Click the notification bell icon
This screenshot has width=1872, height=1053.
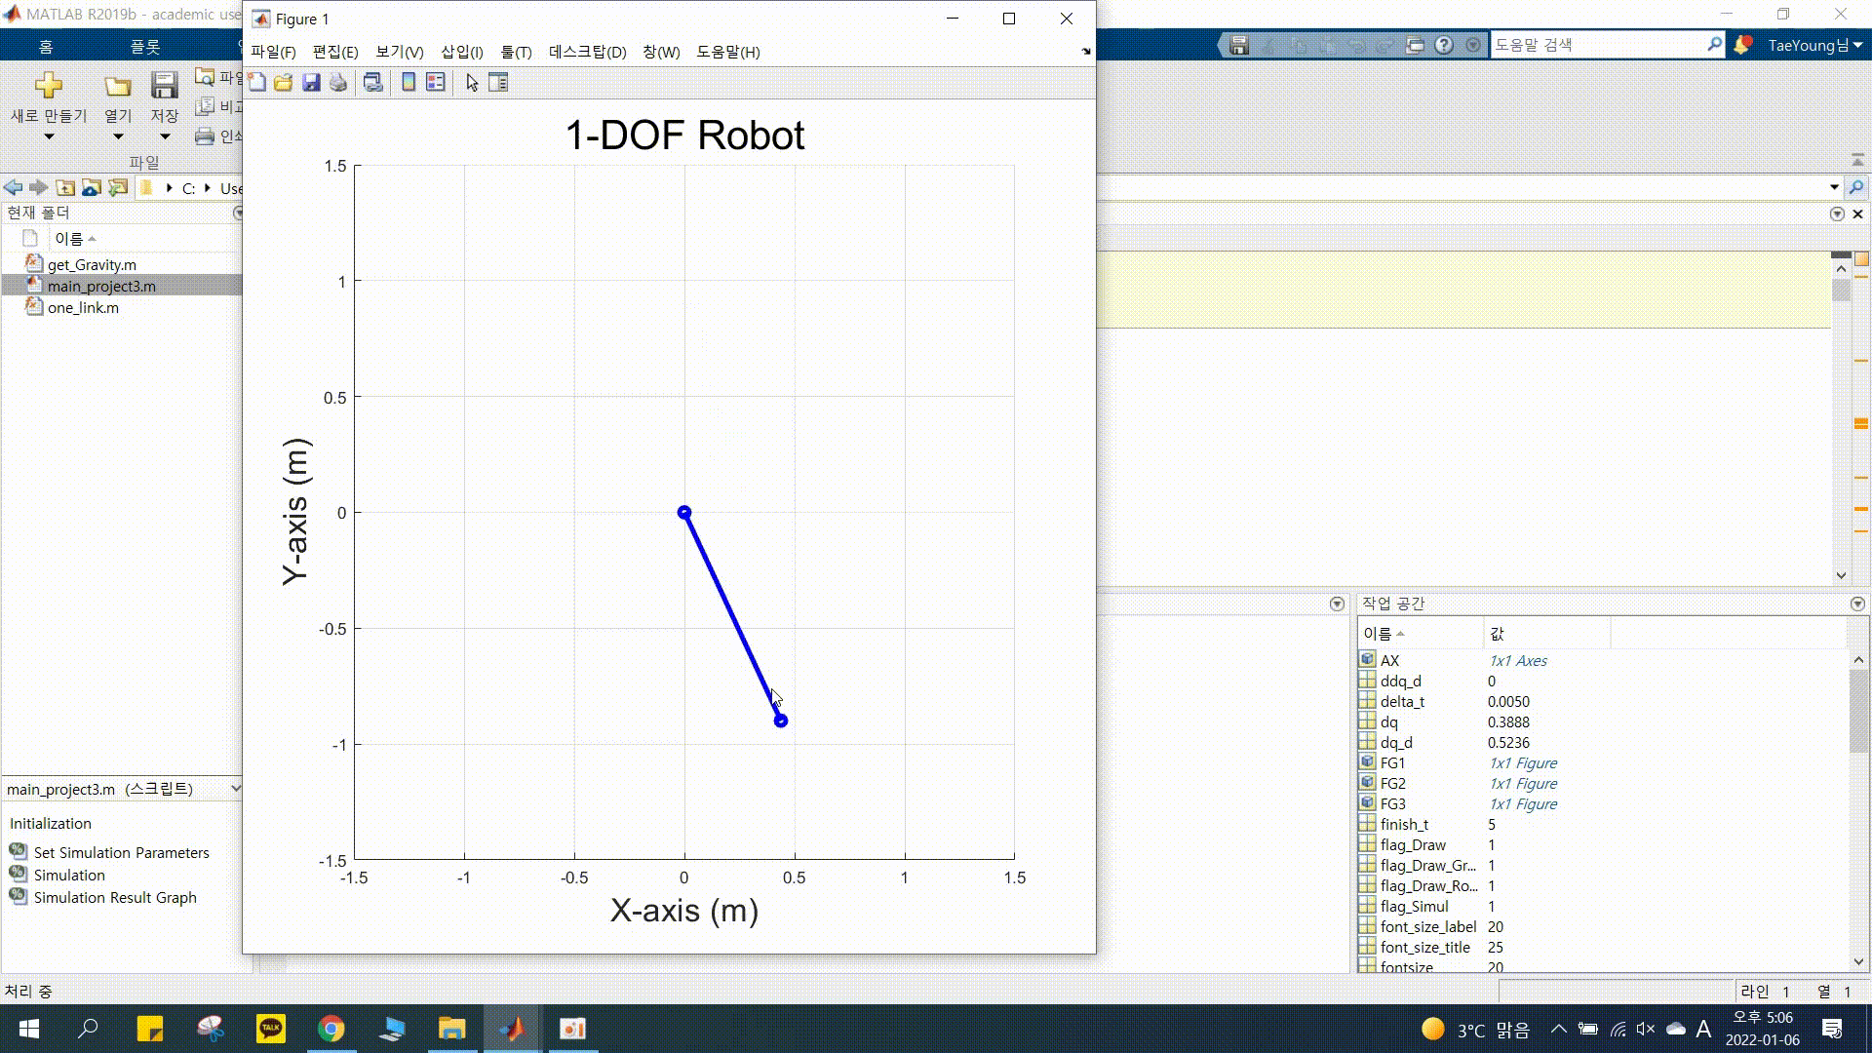tap(1742, 45)
